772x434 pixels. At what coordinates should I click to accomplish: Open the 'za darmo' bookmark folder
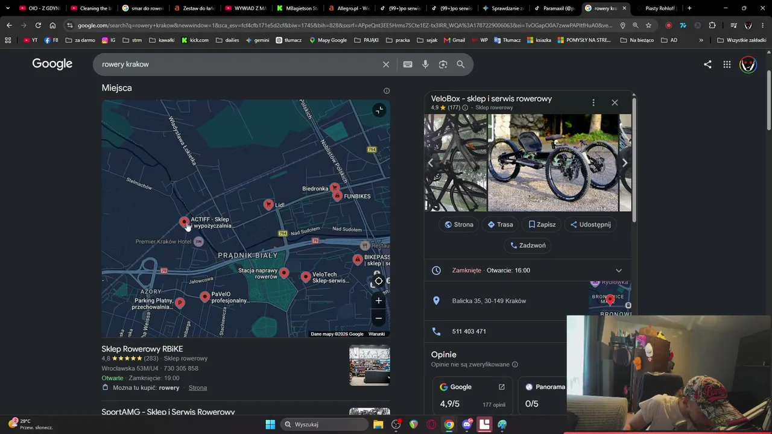coord(80,40)
